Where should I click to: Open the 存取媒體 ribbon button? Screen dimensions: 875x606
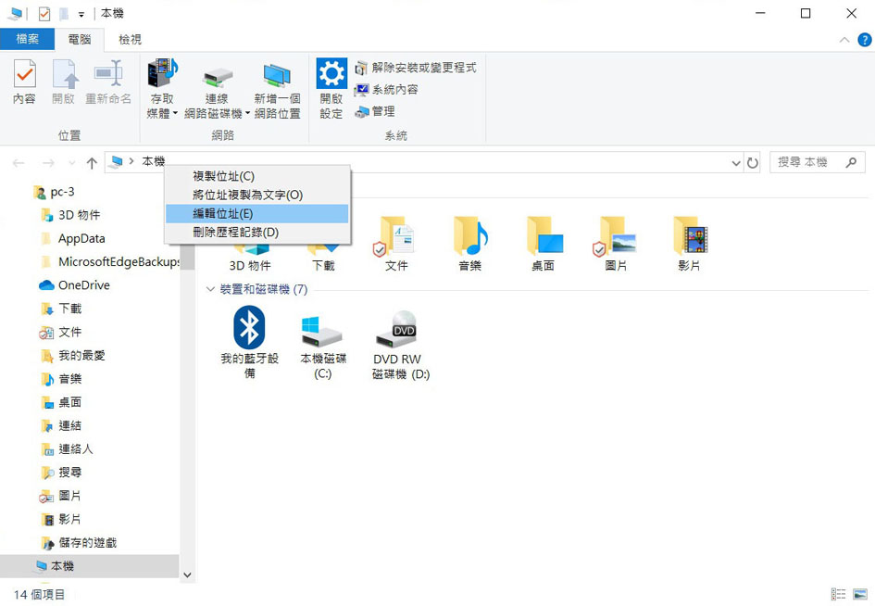tap(162, 88)
